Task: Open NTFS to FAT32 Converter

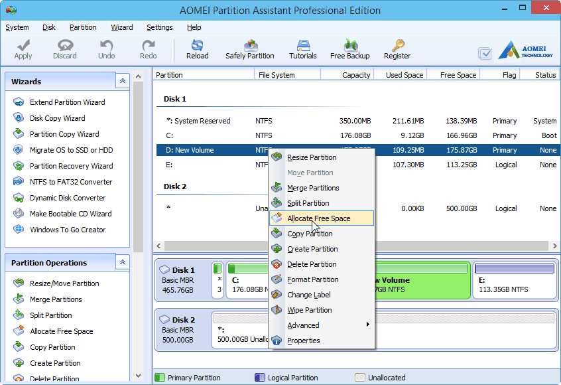Action: 62,182
